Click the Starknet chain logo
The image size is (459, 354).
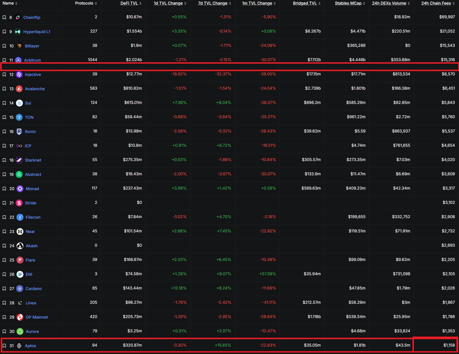[19, 160]
